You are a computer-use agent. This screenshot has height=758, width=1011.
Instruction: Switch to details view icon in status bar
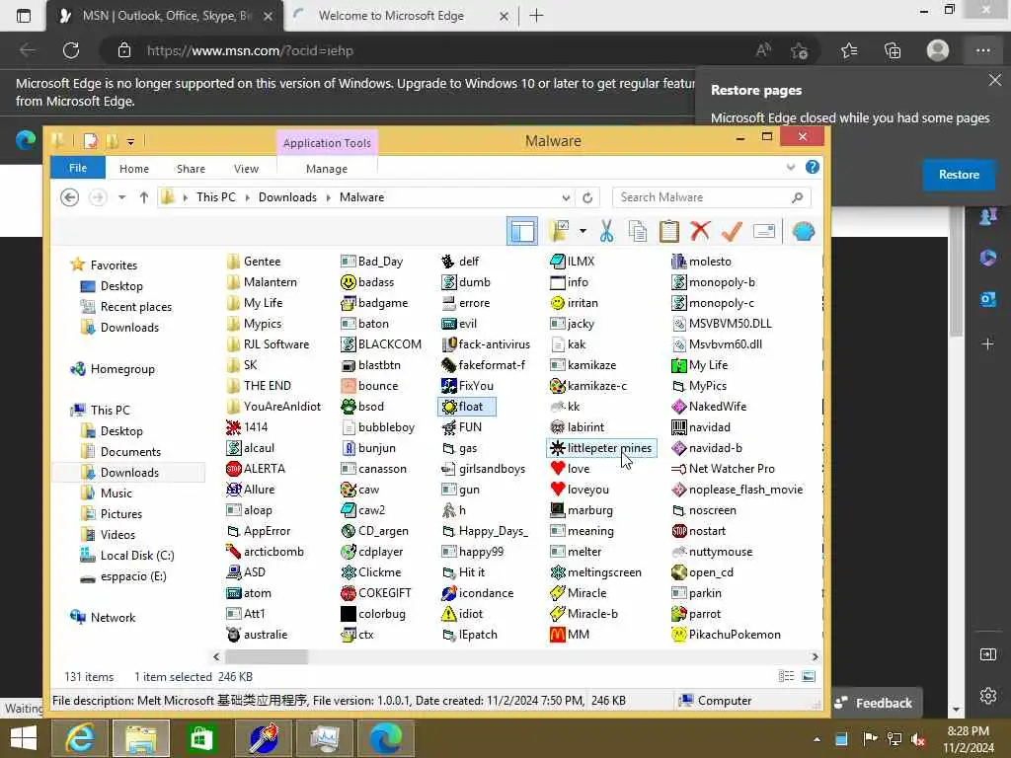point(786,676)
